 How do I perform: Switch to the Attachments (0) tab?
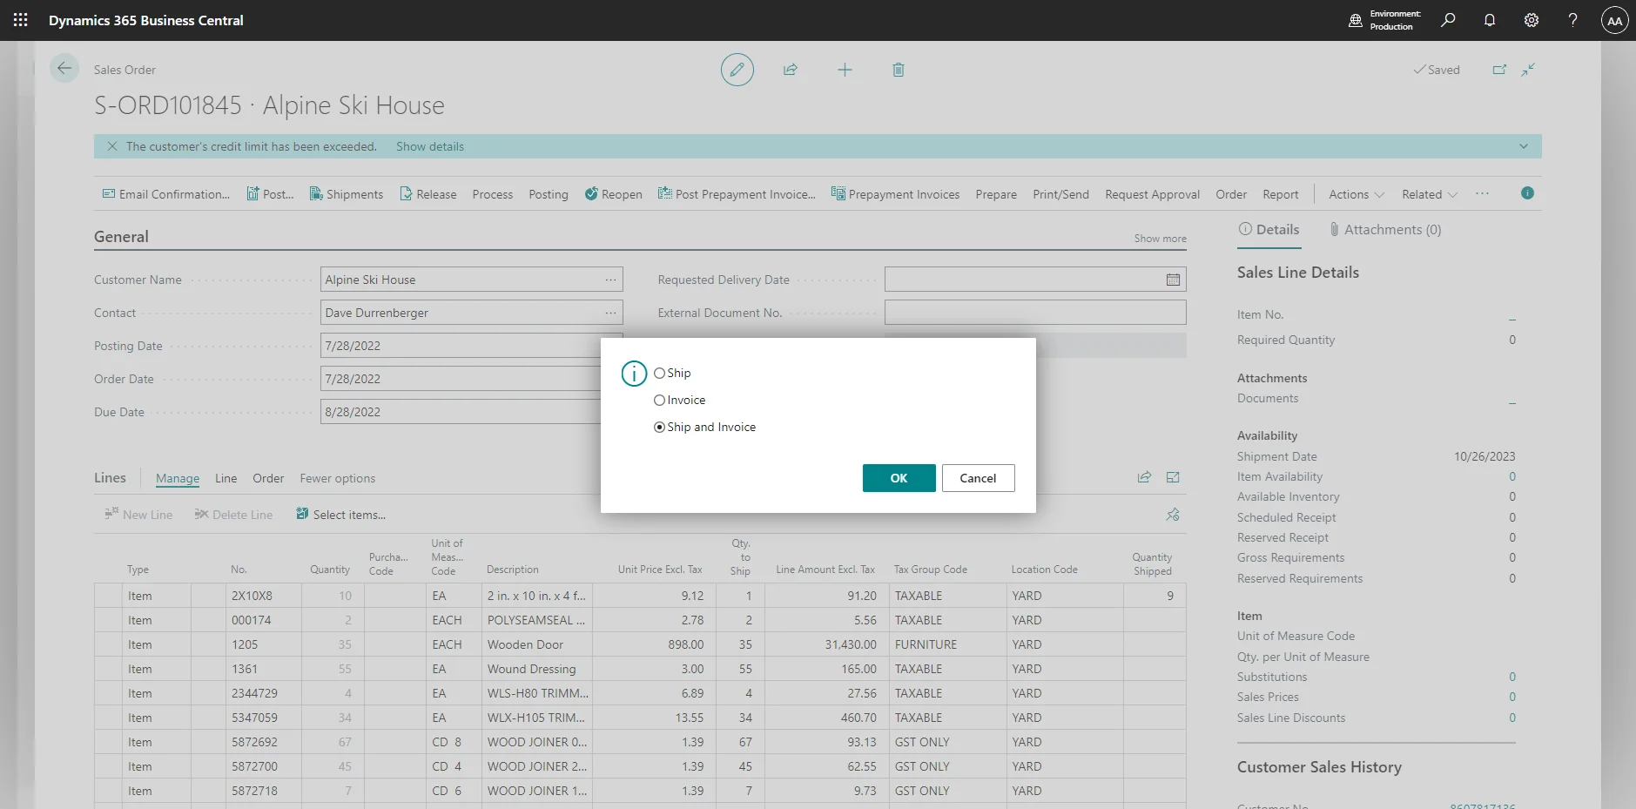[x=1384, y=230]
